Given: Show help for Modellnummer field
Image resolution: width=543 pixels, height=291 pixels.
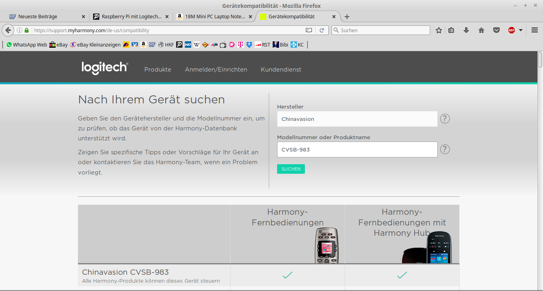Looking at the screenshot, I should coord(445,149).
